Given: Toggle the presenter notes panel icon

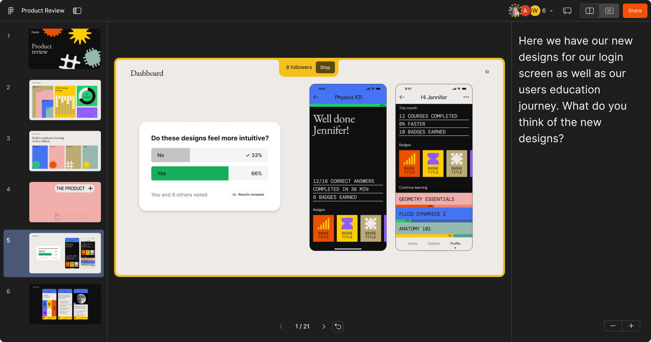Looking at the screenshot, I should coord(609,11).
